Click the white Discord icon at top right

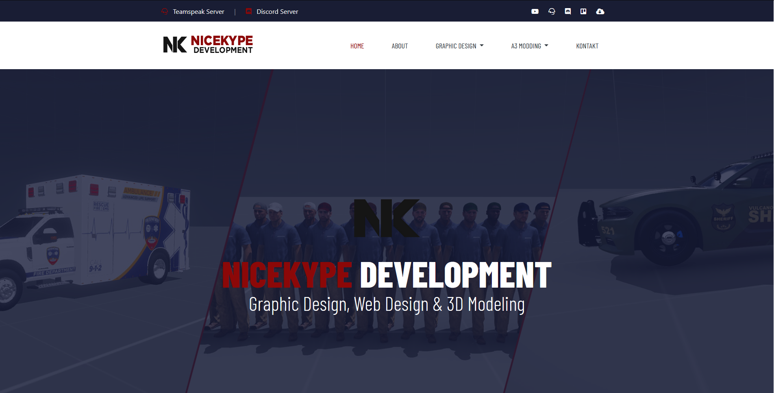(568, 11)
